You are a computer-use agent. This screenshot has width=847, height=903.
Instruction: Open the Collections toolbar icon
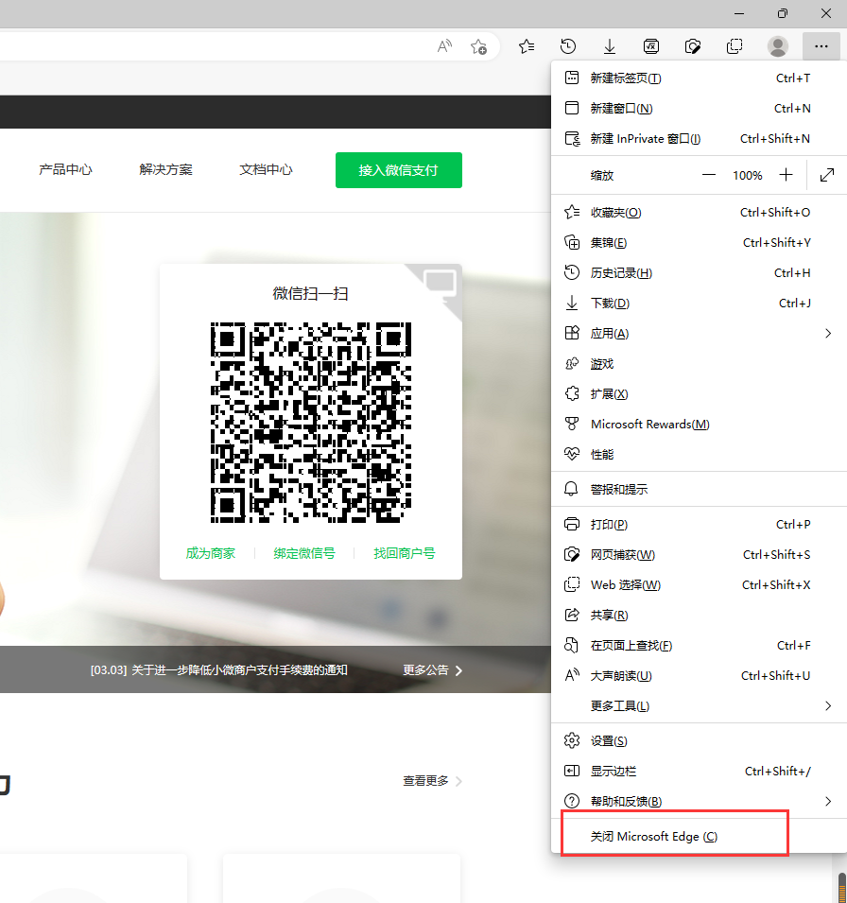point(735,46)
